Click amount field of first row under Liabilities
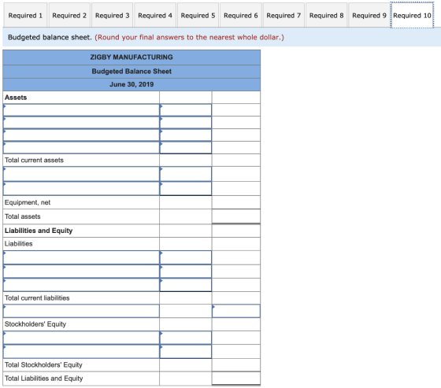Screen dimensions: 441x388 [x=186, y=257]
